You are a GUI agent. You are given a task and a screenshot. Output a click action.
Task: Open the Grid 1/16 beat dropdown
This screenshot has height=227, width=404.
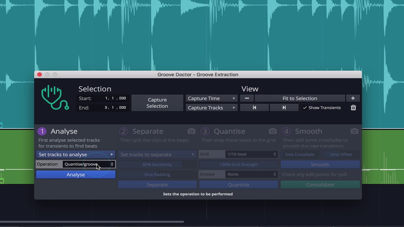point(252,154)
